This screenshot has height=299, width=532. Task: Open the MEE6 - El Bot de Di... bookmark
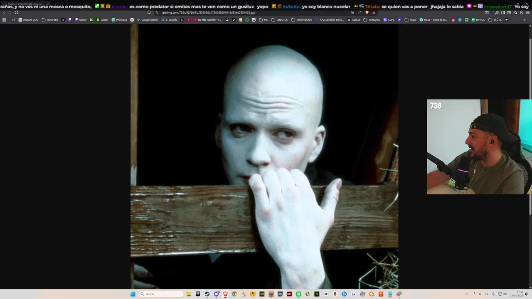click(433, 20)
